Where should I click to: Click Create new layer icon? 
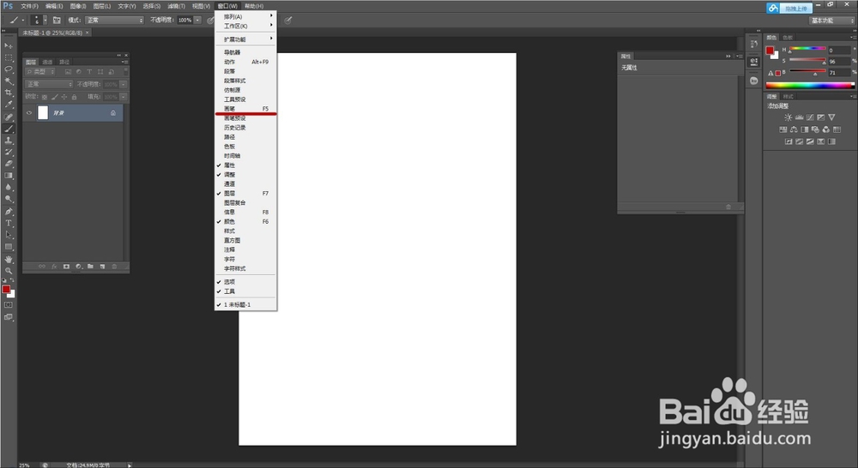click(x=102, y=267)
